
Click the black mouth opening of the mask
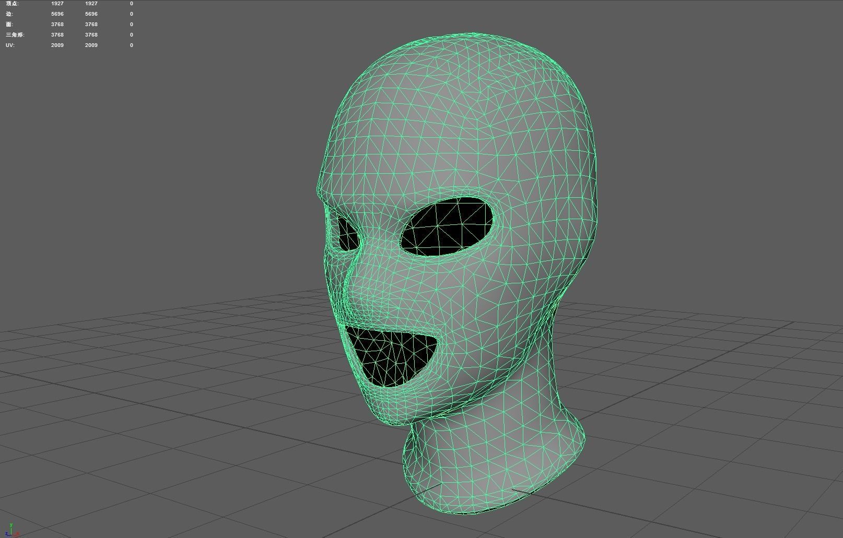391,356
